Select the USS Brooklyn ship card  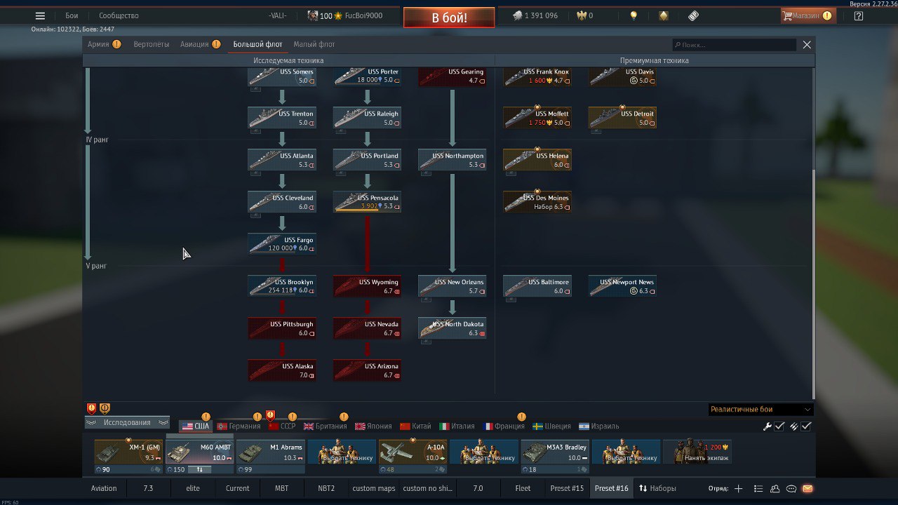coord(282,286)
